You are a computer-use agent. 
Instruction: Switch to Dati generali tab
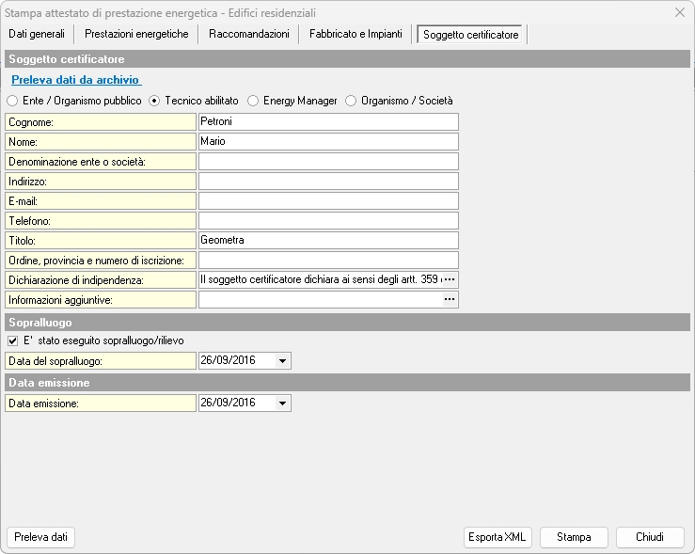(x=37, y=34)
